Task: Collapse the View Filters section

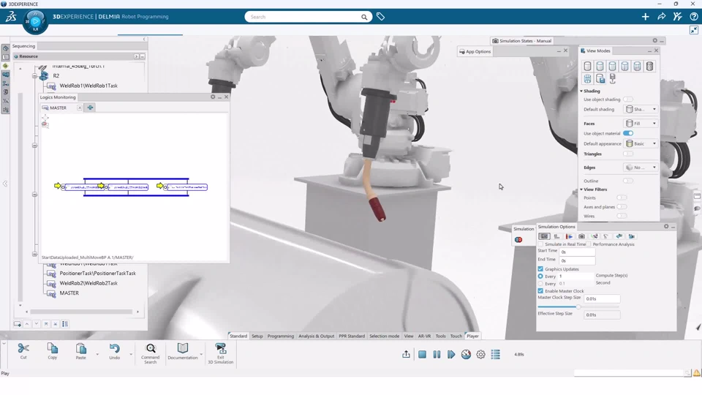Action: pyautogui.click(x=581, y=189)
